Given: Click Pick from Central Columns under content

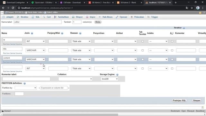Looking at the screenshot, I should pos(13,62).
